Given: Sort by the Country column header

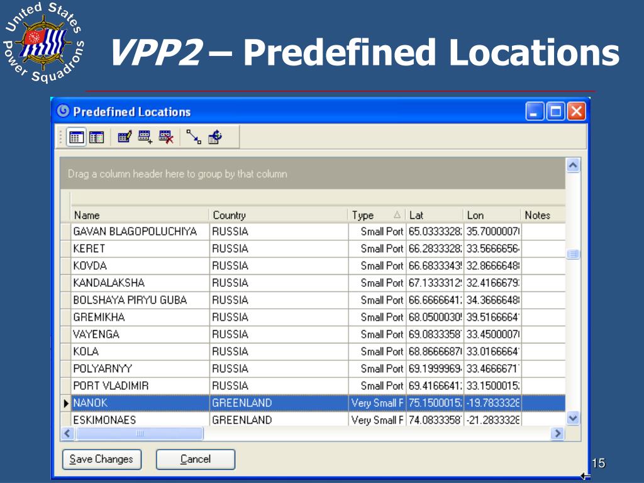Looking at the screenshot, I should coord(279,215).
